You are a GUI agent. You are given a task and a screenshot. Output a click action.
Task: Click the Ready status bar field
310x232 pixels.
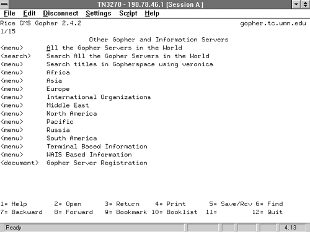(94, 228)
